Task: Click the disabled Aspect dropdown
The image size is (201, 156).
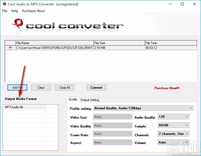Action: point(113,142)
